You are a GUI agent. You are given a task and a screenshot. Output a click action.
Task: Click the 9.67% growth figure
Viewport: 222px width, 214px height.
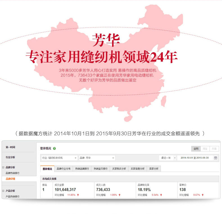click(x=197, y=195)
